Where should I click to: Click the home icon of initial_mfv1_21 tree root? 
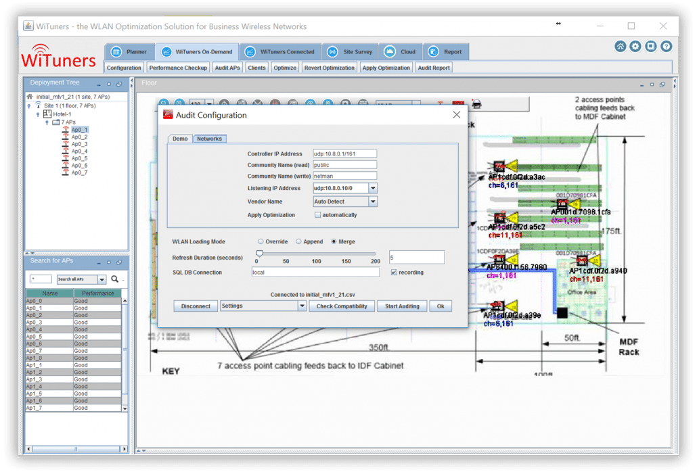click(30, 96)
